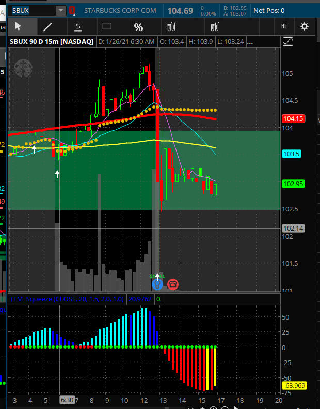The width and height of the screenshot is (320, 409).
Task: Select the pointer cursor tool
Action: tap(19, 26)
